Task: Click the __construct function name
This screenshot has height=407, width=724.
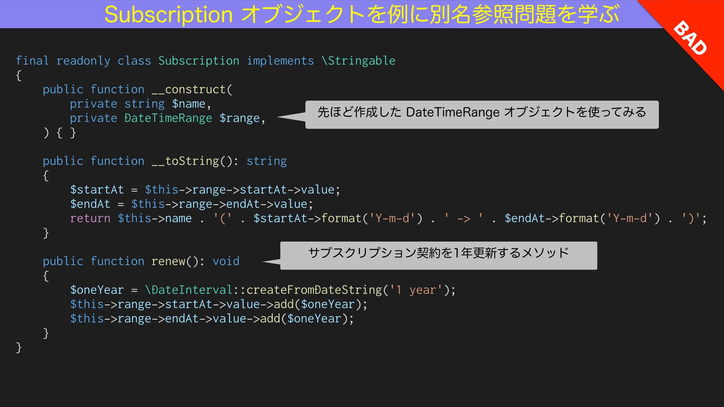Action: [189, 89]
